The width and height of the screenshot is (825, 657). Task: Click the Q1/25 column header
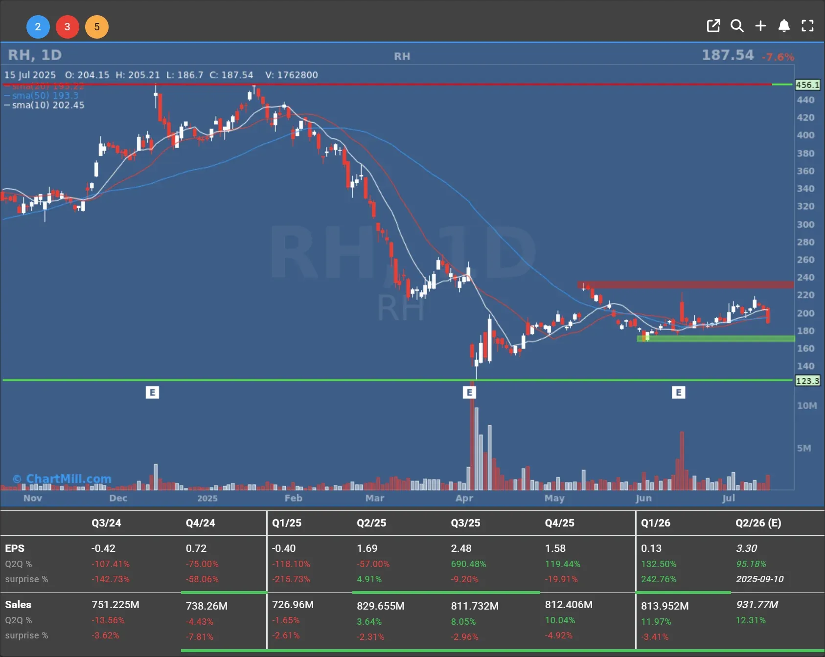pos(287,523)
